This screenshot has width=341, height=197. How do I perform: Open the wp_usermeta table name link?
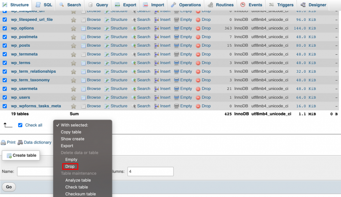(x=24, y=89)
